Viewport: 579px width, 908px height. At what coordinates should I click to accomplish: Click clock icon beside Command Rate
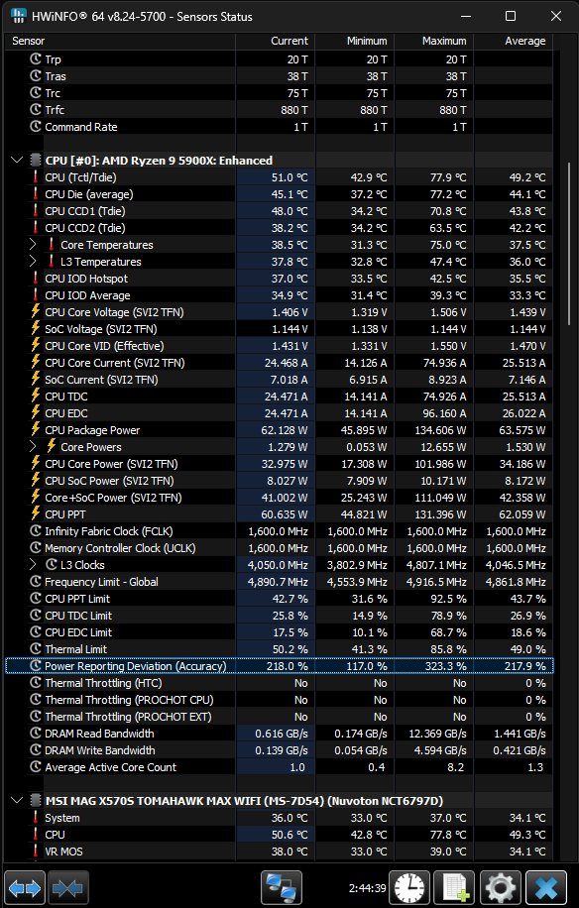36,126
